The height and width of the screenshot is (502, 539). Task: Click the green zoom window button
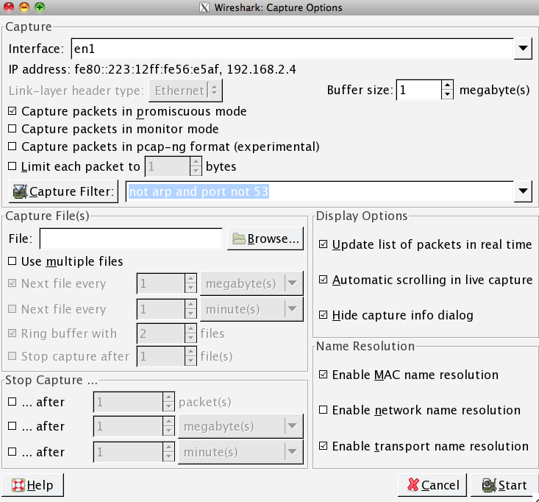(40, 7)
